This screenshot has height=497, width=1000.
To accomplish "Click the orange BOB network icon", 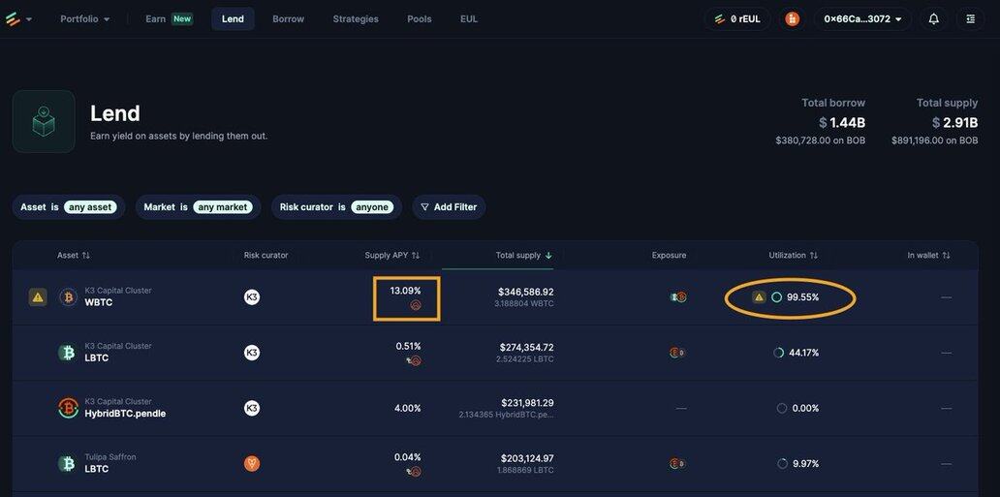I will (792, 19).
